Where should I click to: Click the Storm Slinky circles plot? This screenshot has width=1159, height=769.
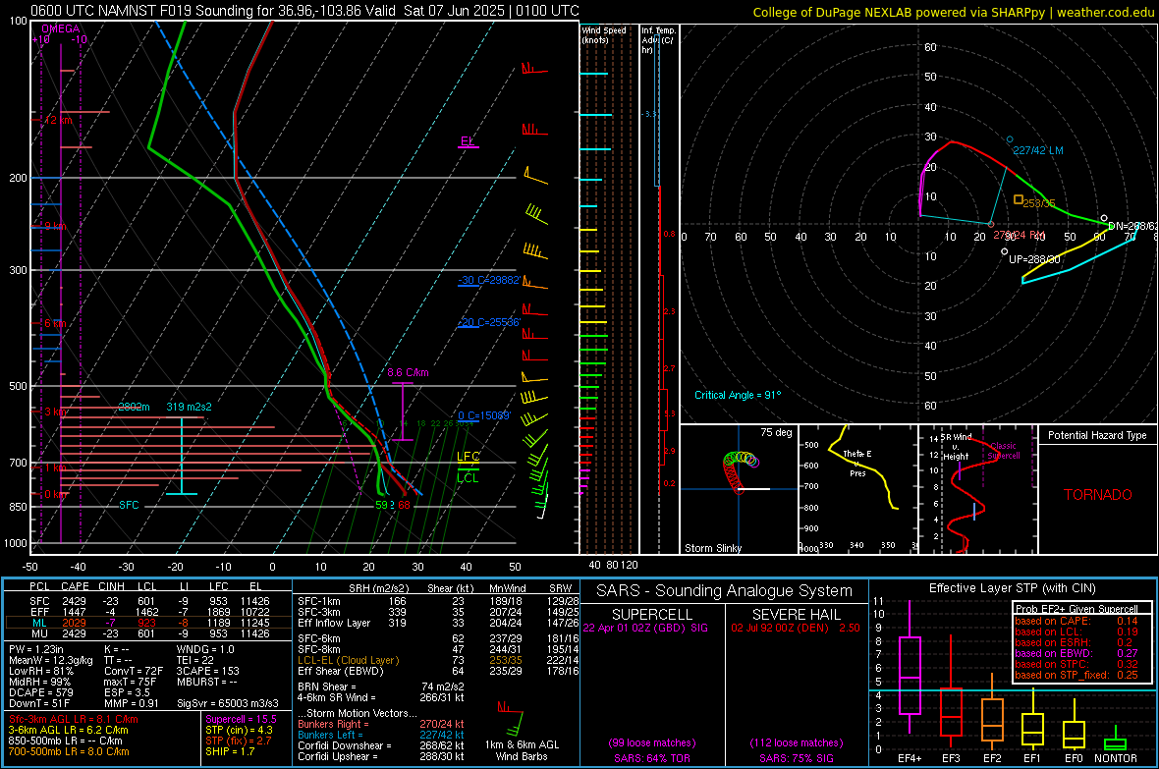[x=740, y=473]
